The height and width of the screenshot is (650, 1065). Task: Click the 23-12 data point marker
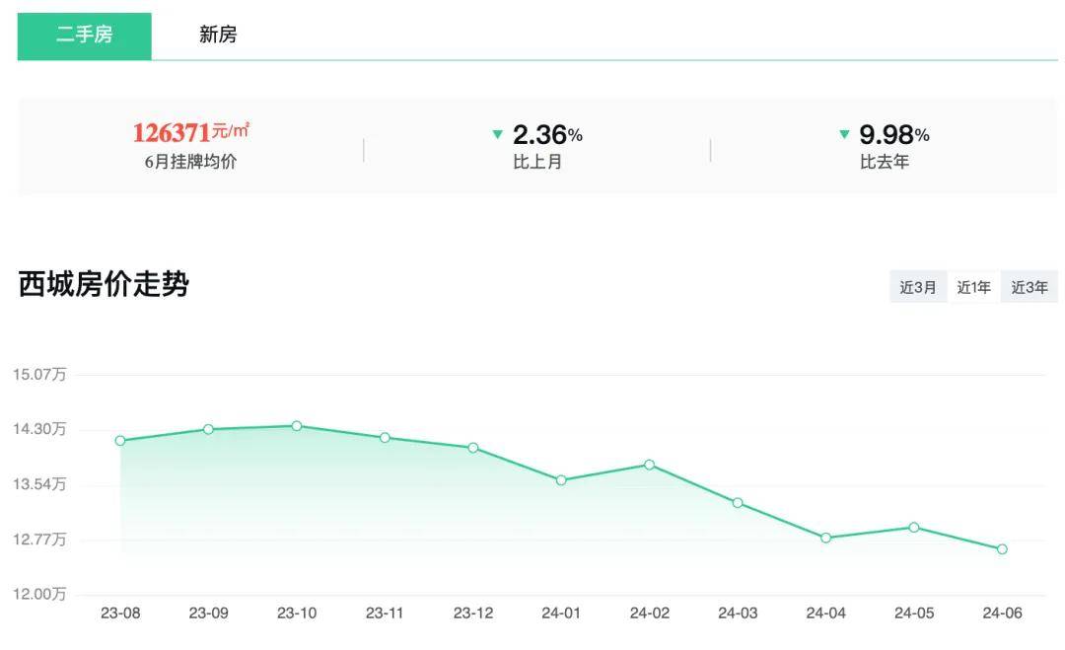pyautogui.click(x=473, y=448)
